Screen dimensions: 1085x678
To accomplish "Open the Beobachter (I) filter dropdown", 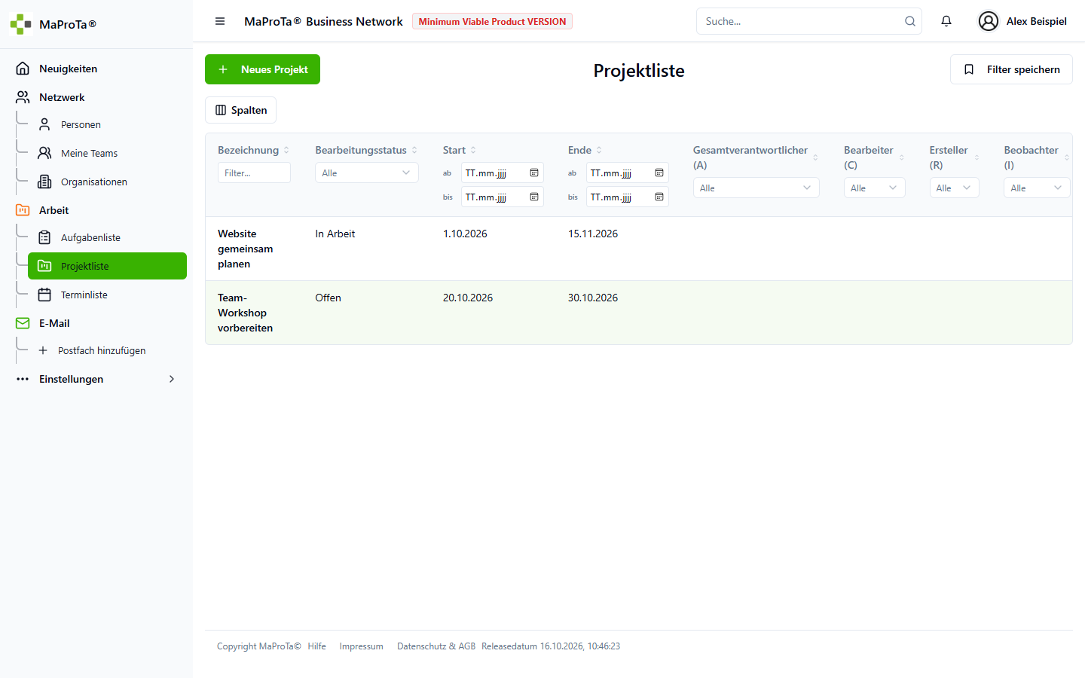I will coord(1037,188).
